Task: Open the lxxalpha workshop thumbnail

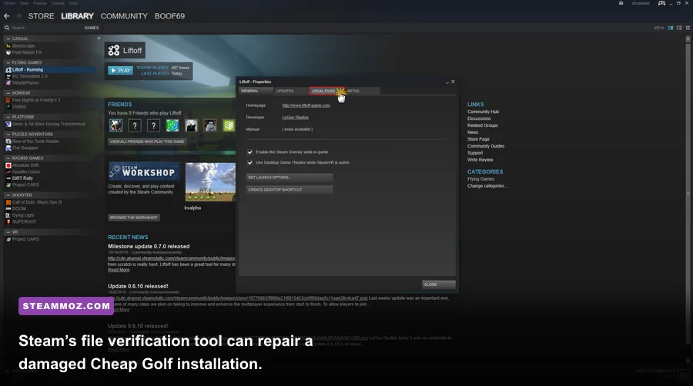Action: pos(210,182)
